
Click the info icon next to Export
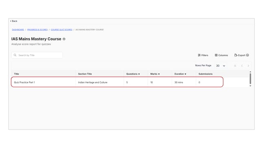point(247,55)
